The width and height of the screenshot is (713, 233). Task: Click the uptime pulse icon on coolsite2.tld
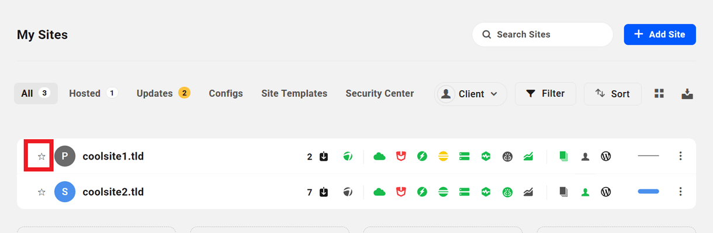coord(486,192)
